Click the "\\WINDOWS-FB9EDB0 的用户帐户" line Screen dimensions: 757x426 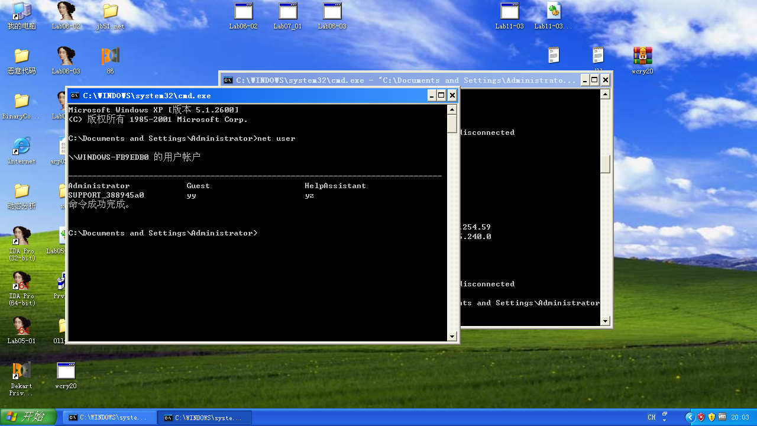coord(134,157)
